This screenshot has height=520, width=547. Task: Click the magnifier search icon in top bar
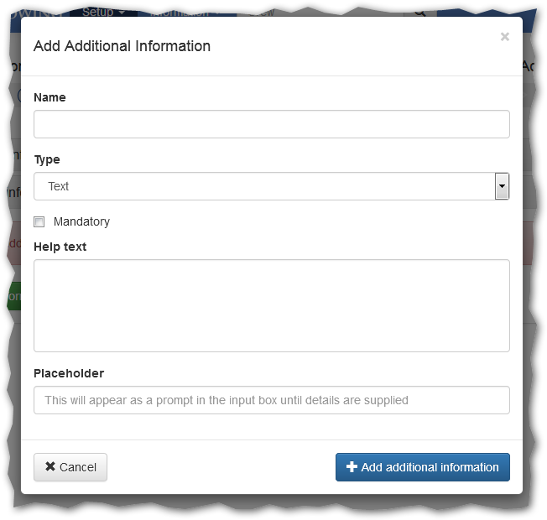(x=419, y=12)
